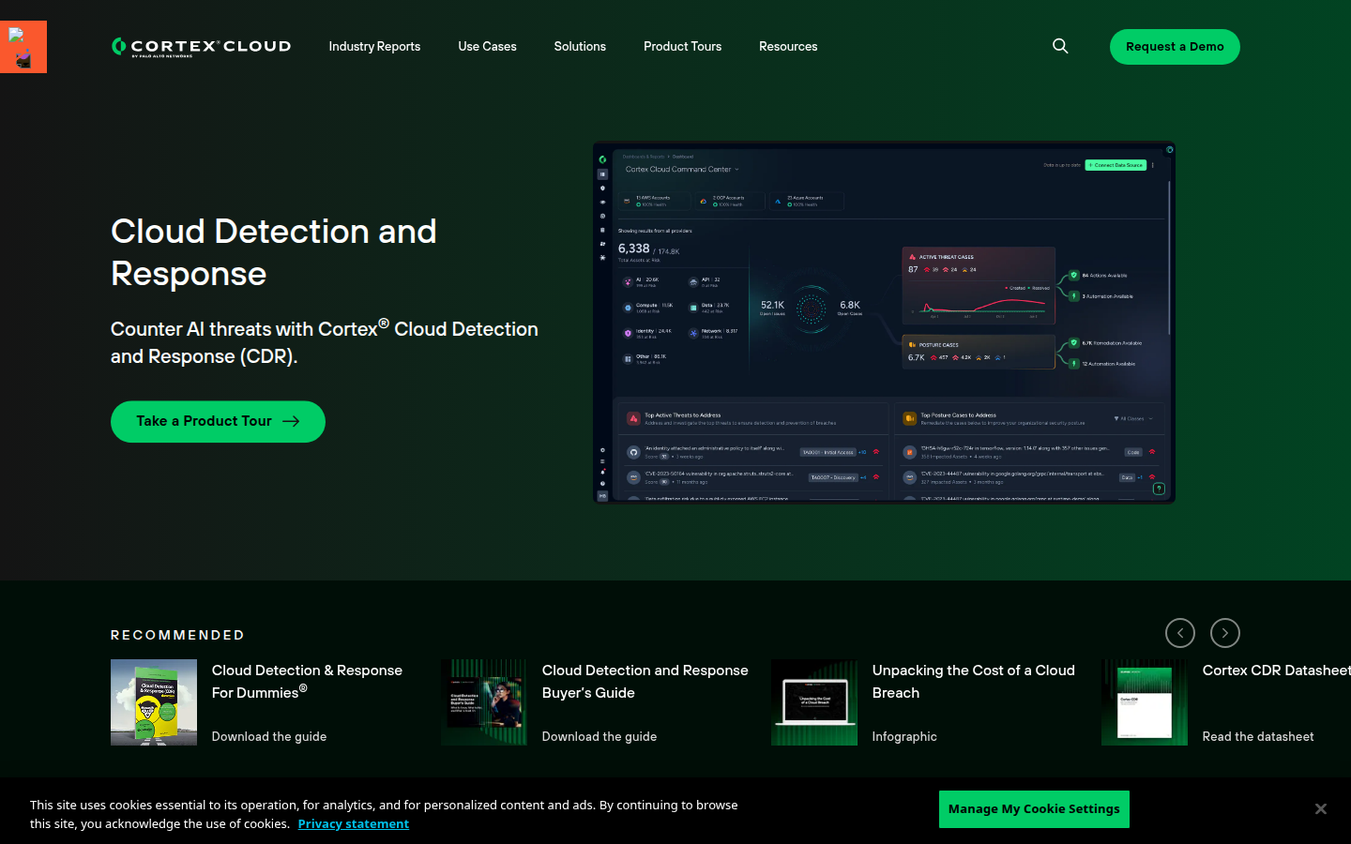
Task: Open Unpacking the Cost of a Cloud Breach
Action: click(973, 682)
